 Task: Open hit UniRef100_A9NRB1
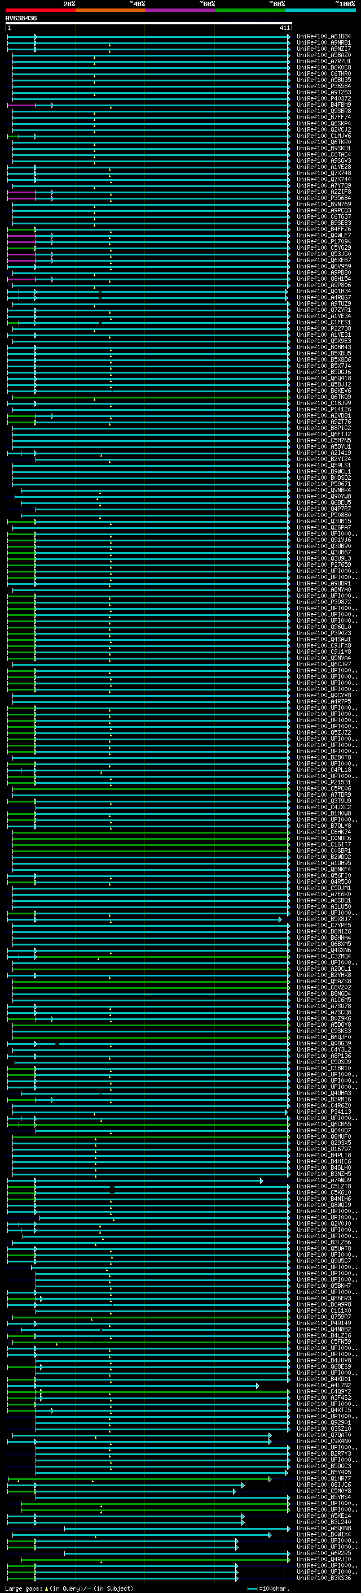[324, 43]
